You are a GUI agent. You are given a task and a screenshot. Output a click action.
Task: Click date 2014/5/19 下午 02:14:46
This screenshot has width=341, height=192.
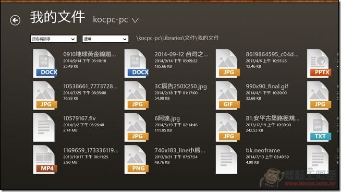click(x=176, y=125)
